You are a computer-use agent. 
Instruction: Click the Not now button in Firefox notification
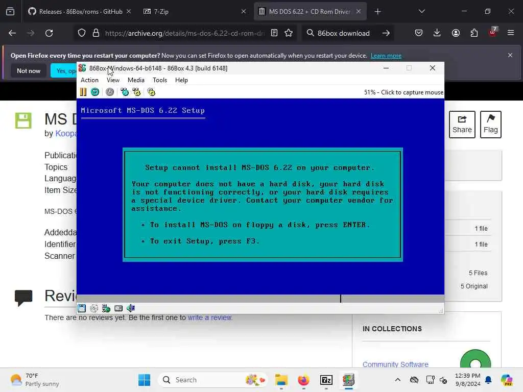[x=29, y=70]
